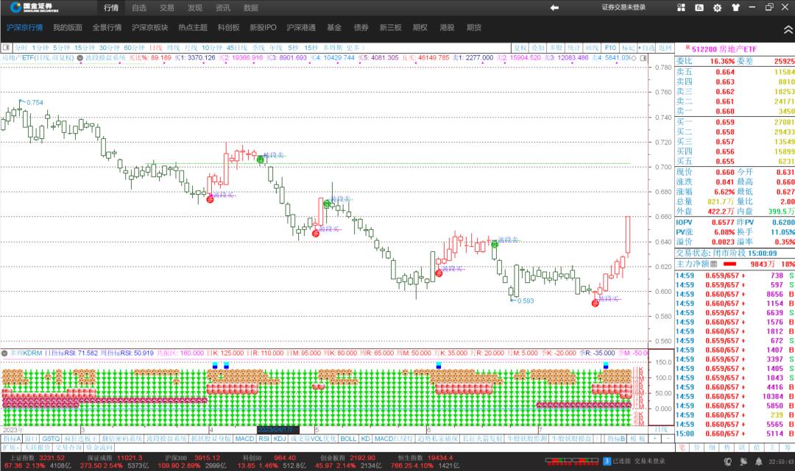Switch to the 交易 top menu

click(167, 7)
